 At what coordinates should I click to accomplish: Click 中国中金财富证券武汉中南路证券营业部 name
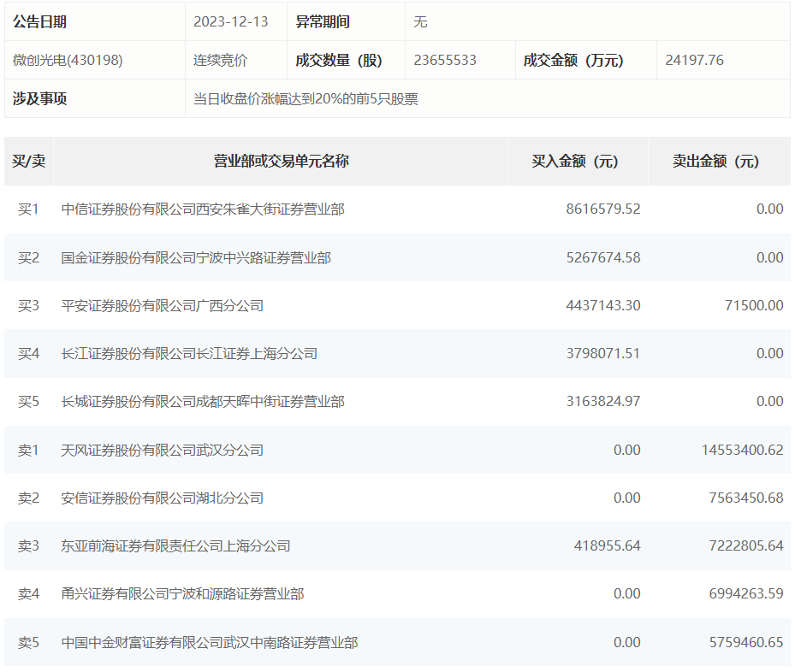tap(210, 642)
